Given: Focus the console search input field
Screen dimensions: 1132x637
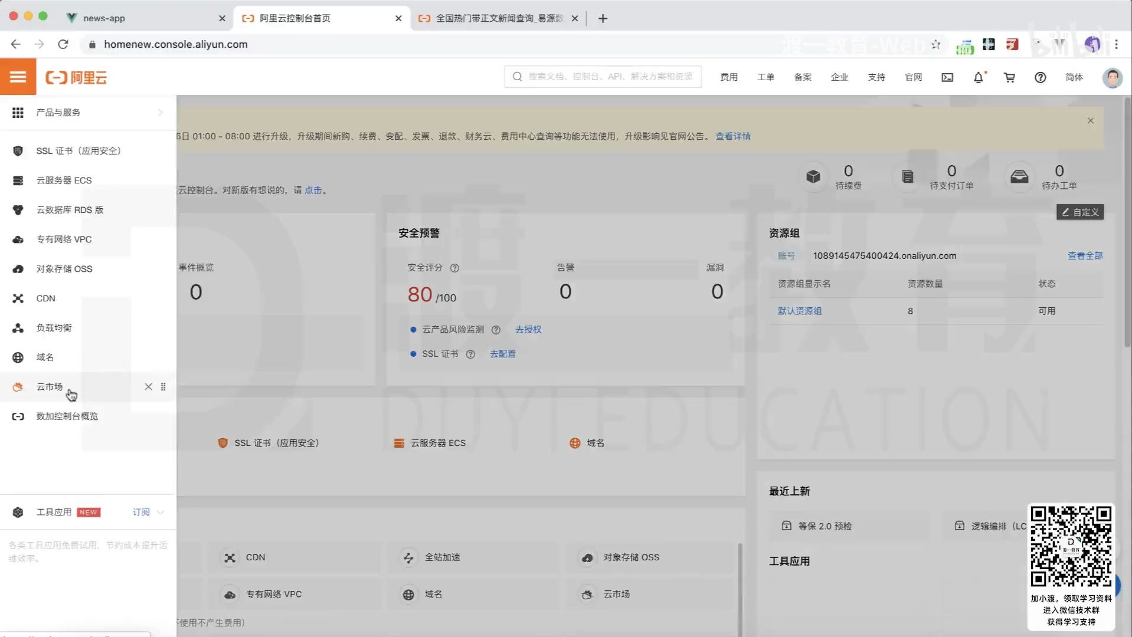Looking at the screenshot, I should (603, 77).
